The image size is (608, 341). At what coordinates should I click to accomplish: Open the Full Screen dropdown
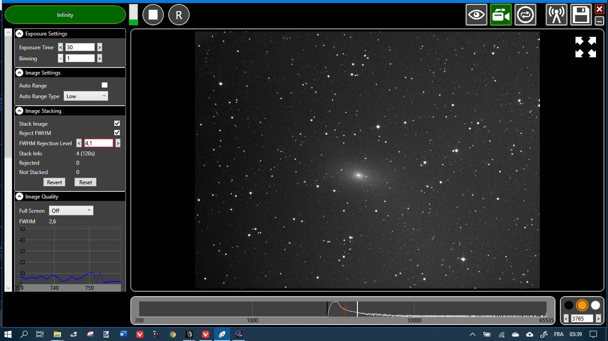[71, 210]
